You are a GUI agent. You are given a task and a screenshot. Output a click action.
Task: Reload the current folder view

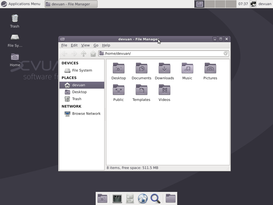(226, 53)
